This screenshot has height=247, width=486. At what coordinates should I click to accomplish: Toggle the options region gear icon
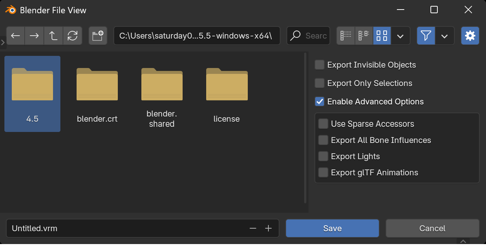(470, 36)
